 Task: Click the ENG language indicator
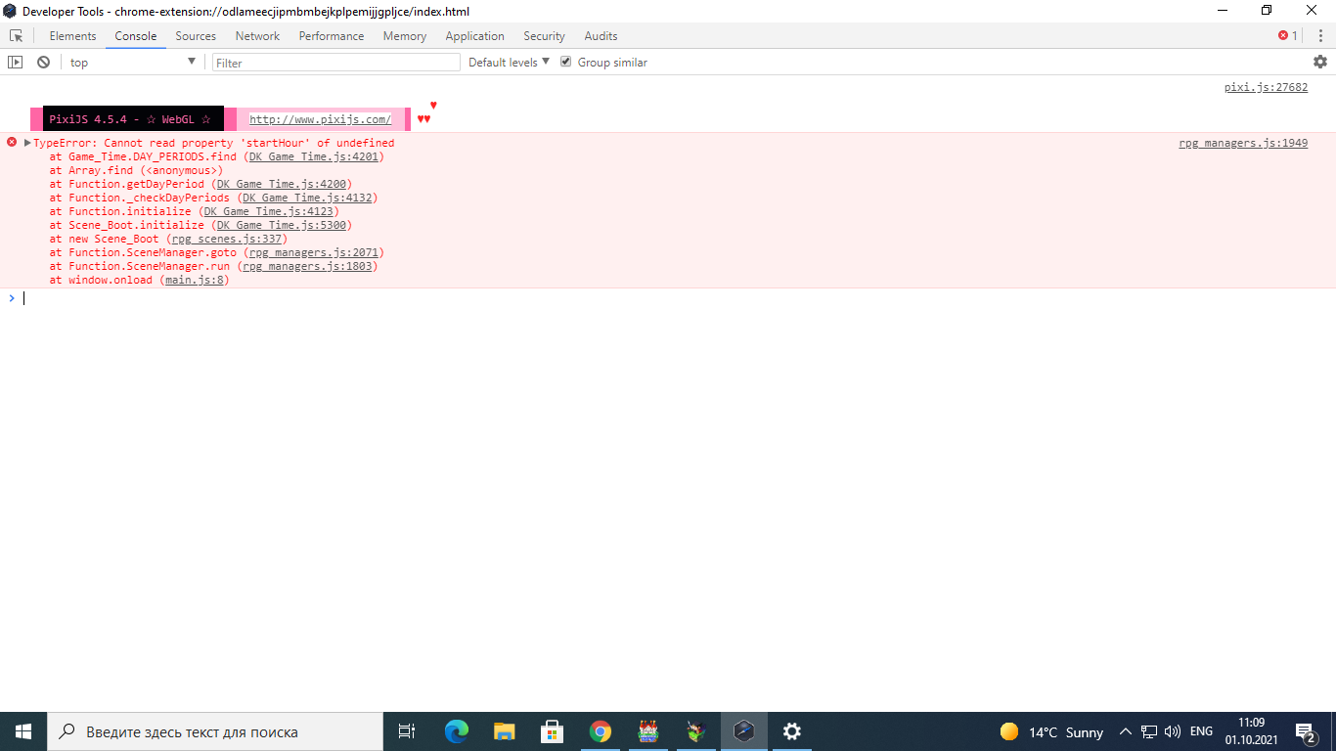coord(1201,731)
